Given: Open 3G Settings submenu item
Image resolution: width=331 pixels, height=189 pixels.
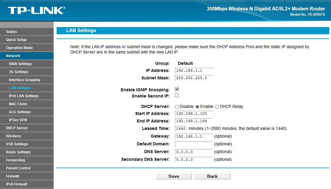Looking at the screenshot, I should pyautogui.click(x=27, y=72).
